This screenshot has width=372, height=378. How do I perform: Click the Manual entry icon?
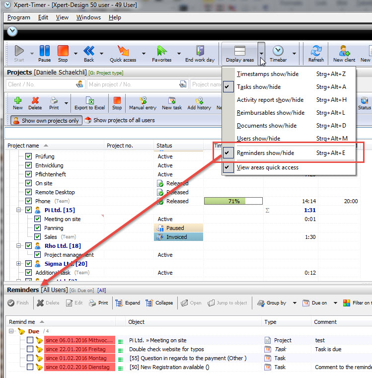tap(143, 103)
